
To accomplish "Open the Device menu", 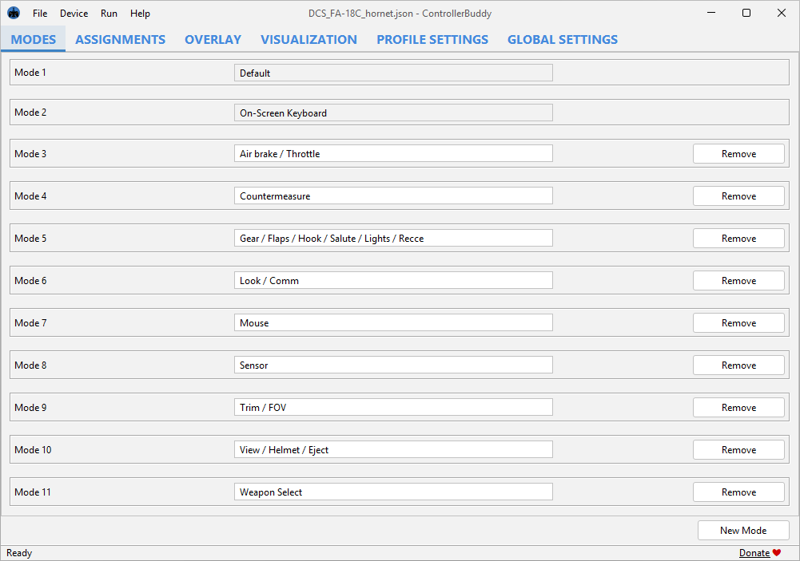I will (74, 14).
